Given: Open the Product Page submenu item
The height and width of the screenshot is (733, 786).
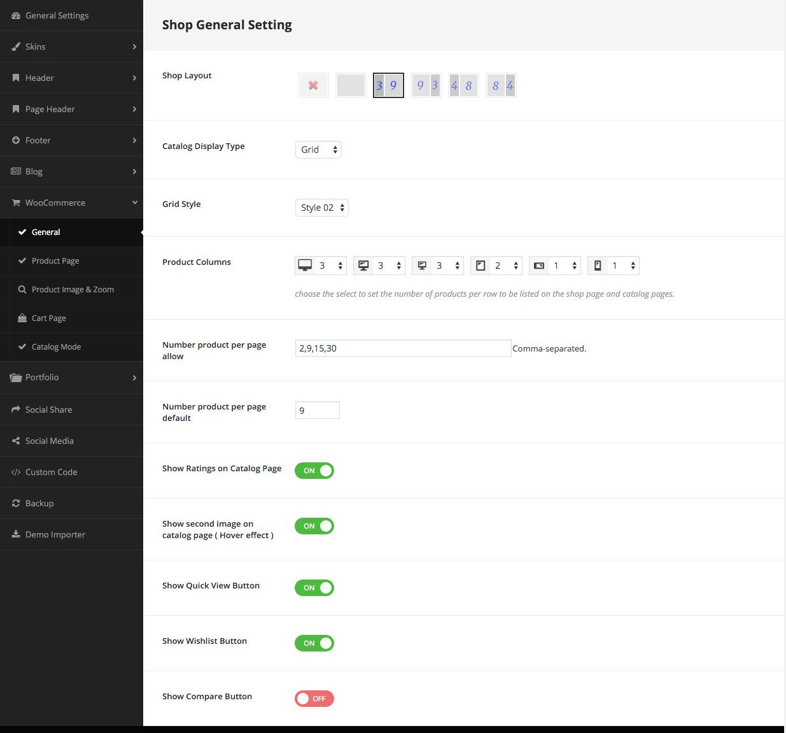Looking at the screenshot, I should click(x=55, y=261).
